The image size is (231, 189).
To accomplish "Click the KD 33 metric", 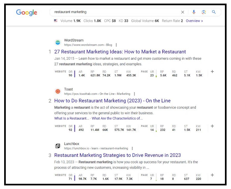I will [x=123, y=21].
